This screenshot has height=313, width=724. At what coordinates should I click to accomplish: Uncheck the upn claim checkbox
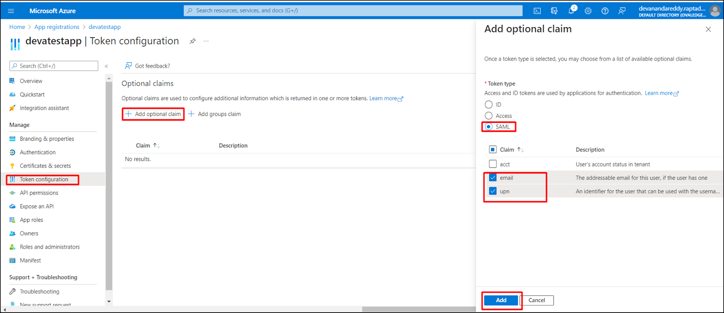coord(493,192)
